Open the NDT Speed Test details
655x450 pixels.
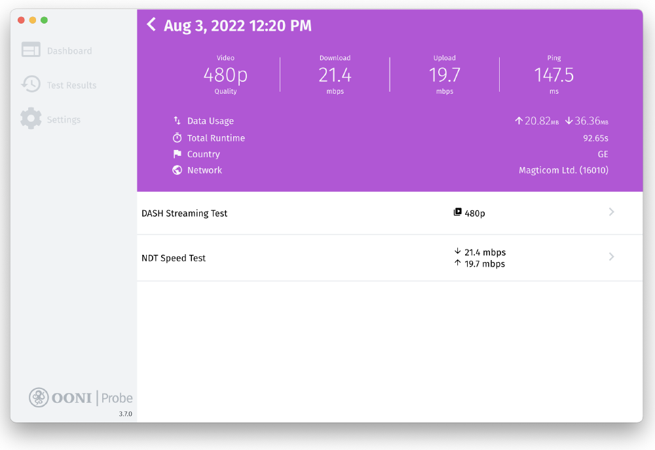(x=174, y=257)
